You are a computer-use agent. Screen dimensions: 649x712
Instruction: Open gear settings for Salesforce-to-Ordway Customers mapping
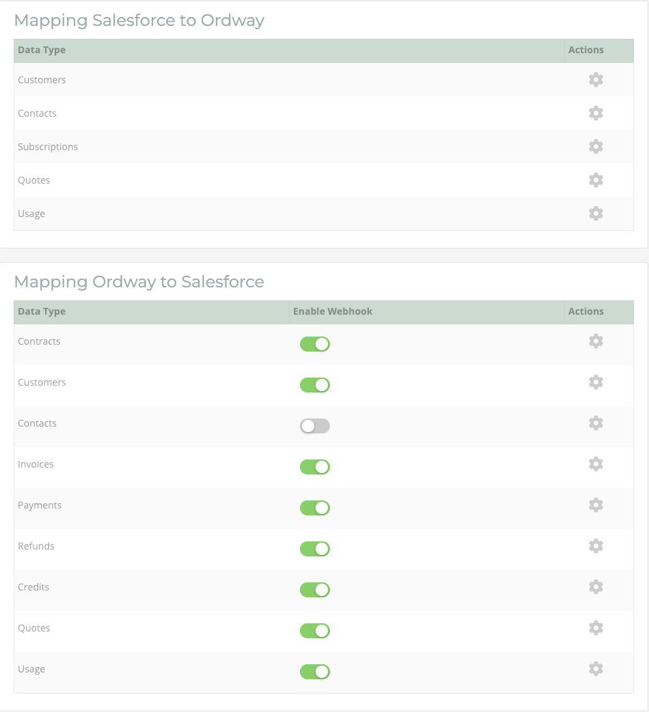pos(596,80)
